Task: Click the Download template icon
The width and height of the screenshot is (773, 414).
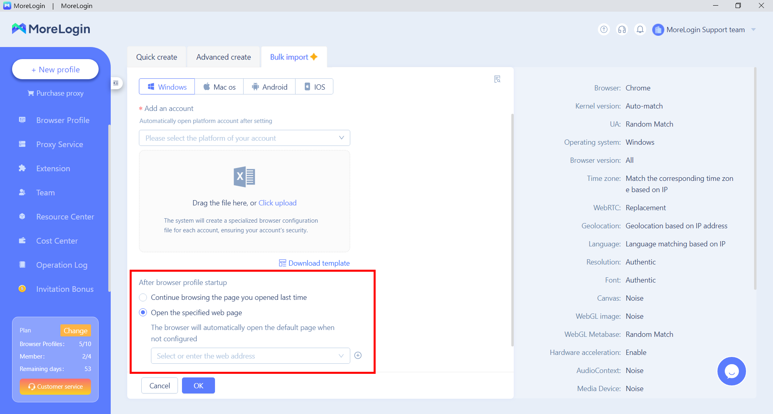Action: (x=283, y=263)
